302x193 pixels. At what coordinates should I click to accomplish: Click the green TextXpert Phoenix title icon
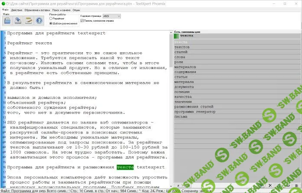pos(3,3)
